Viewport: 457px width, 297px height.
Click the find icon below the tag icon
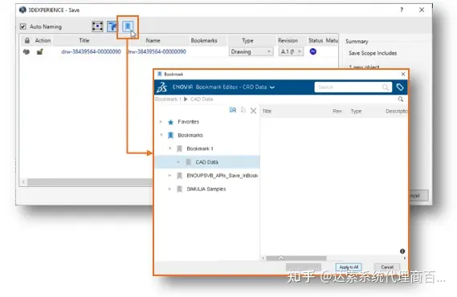[x=401, y=100]
